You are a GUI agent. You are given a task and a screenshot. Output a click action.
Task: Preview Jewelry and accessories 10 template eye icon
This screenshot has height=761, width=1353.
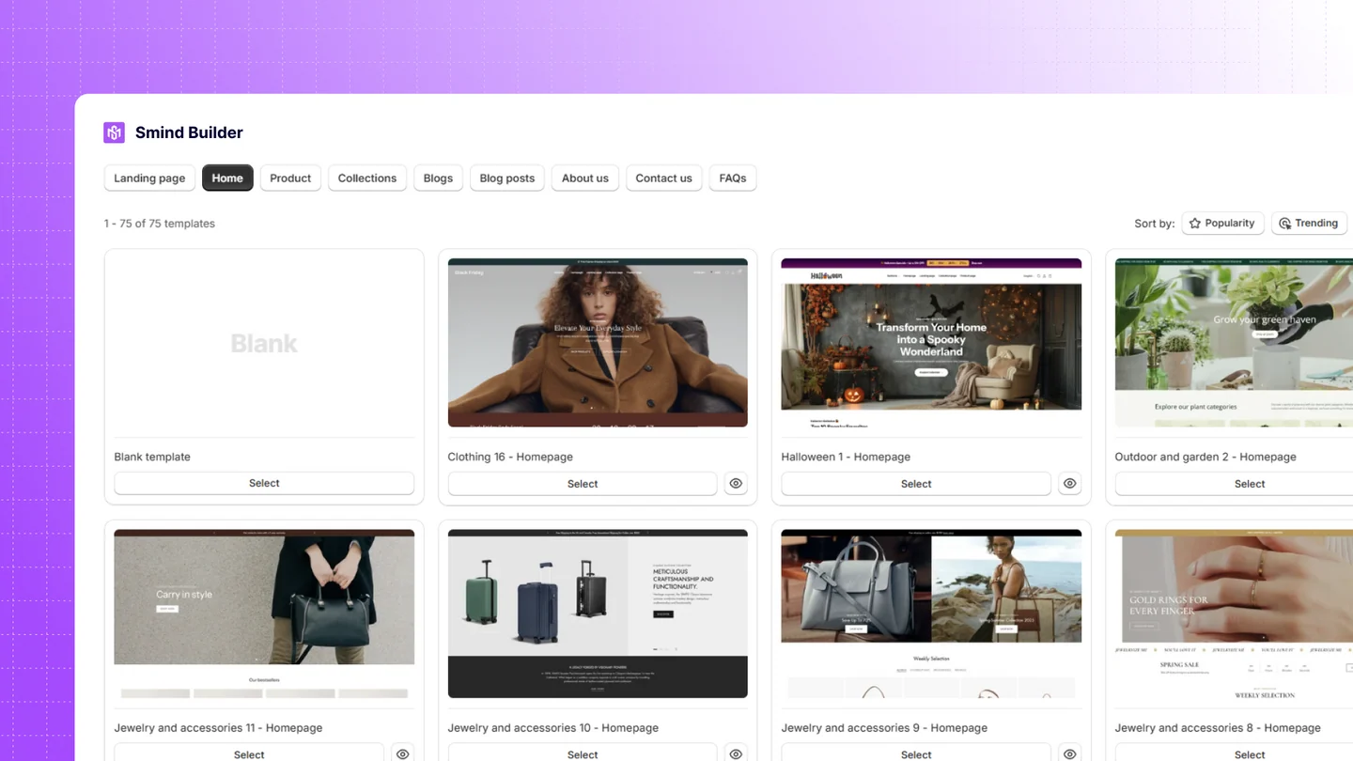[x=736, y=753]
